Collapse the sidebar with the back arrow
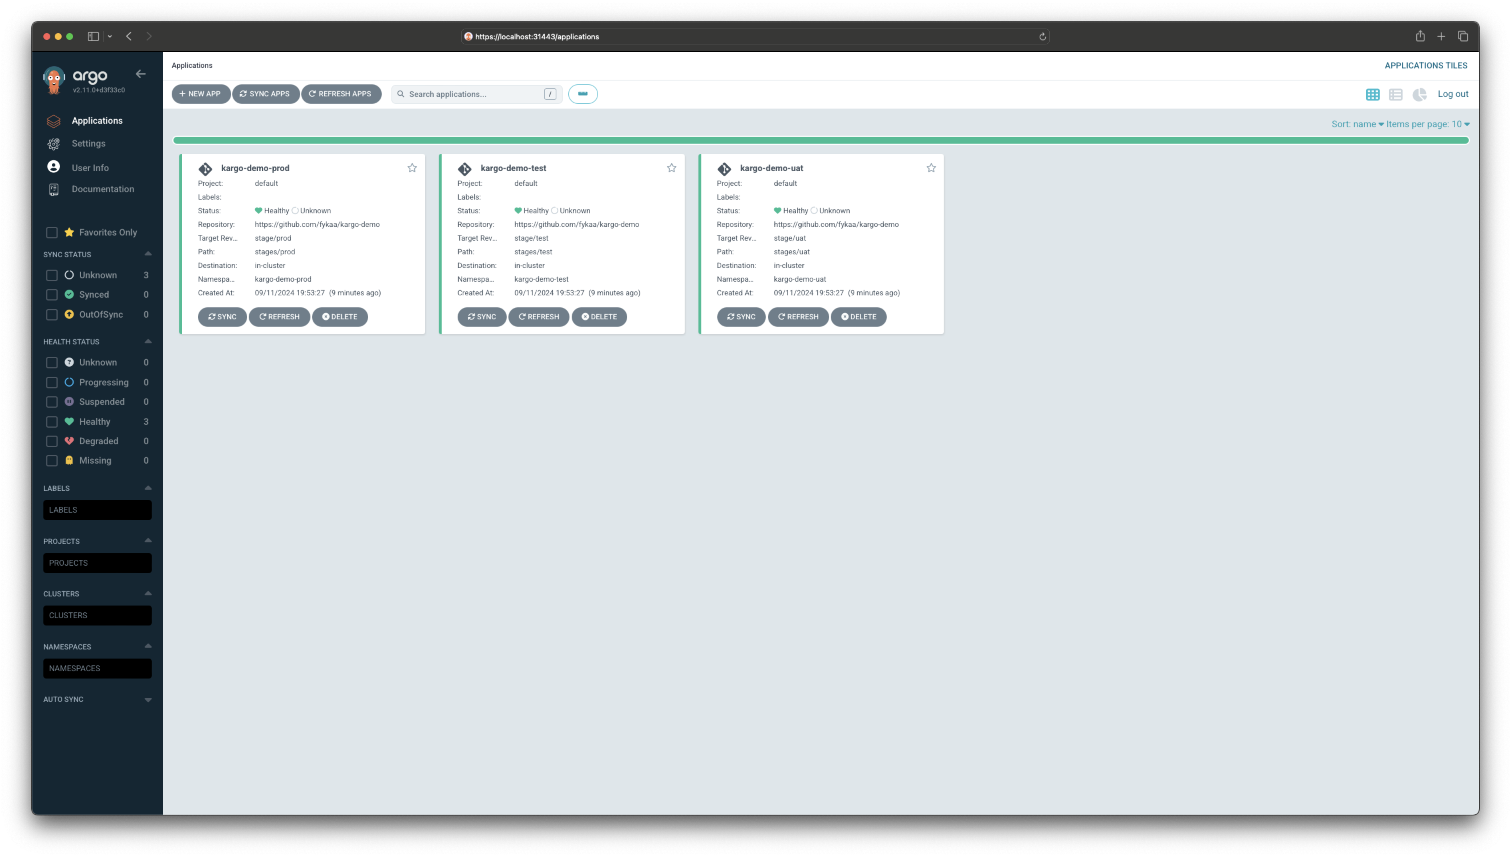Viewport: 1511px width, 857px height. coord(140,74)
